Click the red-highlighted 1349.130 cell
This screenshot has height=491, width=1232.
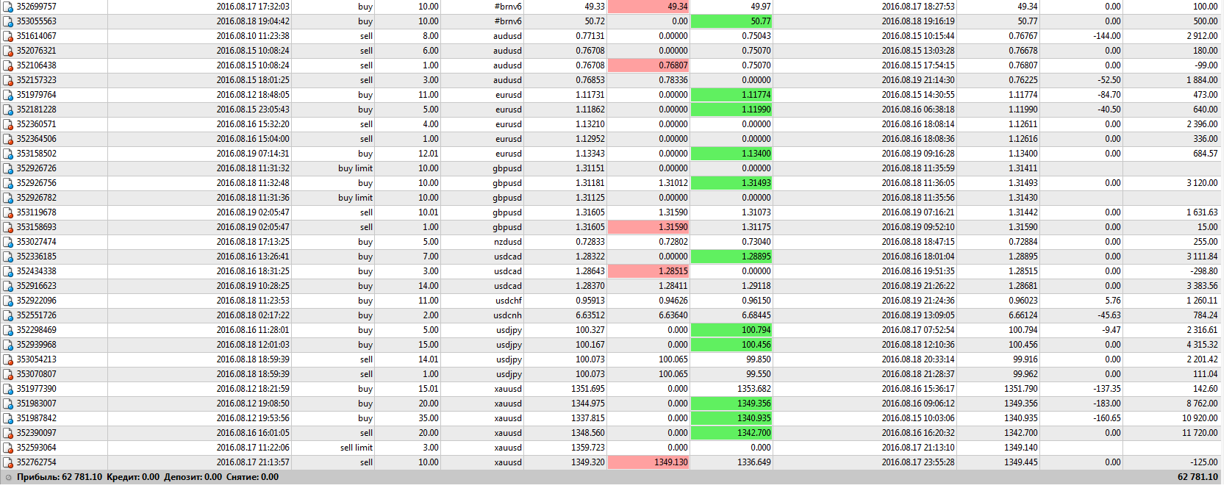coord(649,462)
